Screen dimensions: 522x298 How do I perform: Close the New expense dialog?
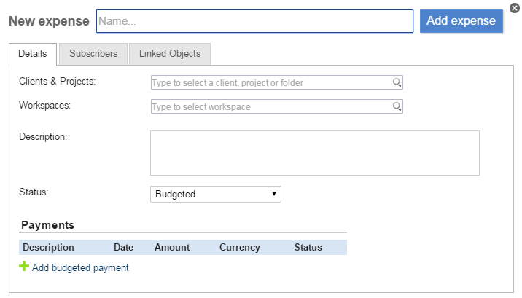coord(515,8)
